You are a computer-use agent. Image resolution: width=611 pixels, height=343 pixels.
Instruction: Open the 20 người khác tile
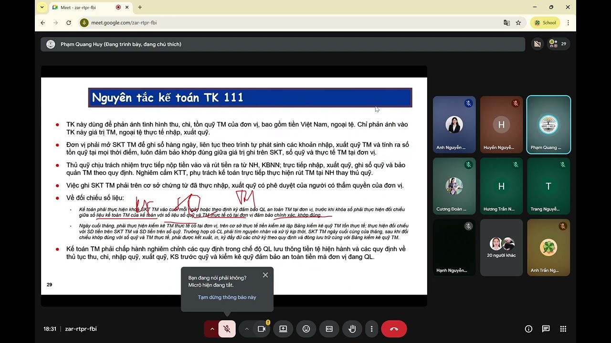(x=501, y=248)
